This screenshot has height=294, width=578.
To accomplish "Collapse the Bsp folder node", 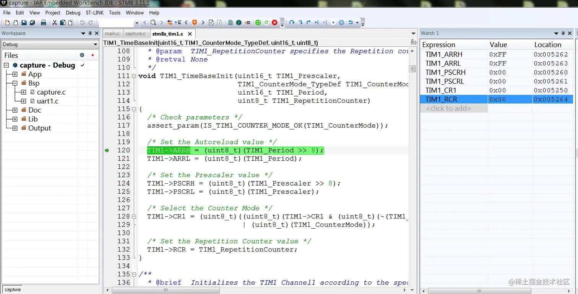I will [x=15, y=83].
